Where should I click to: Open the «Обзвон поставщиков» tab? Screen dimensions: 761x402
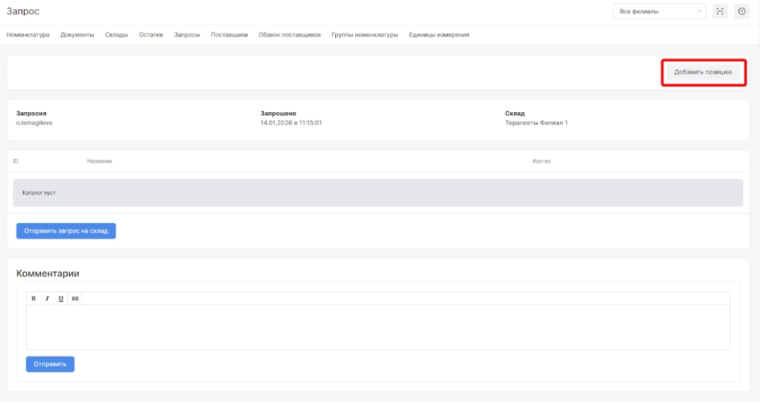coord(289,35)
